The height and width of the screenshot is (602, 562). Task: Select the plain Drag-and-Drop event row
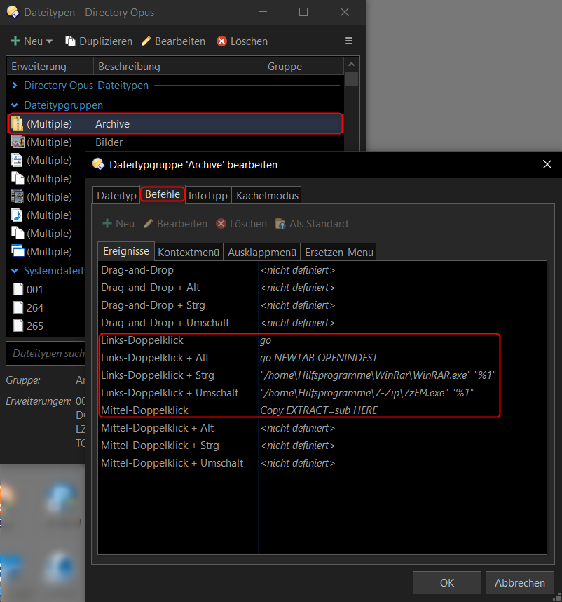pos(322,270)
